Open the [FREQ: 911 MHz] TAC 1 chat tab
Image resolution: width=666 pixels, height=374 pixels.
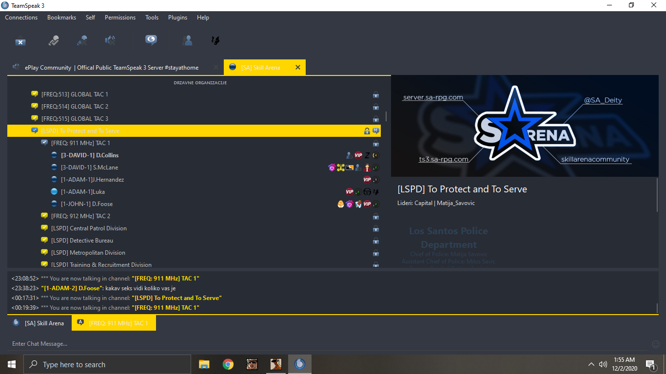[114, 323]
